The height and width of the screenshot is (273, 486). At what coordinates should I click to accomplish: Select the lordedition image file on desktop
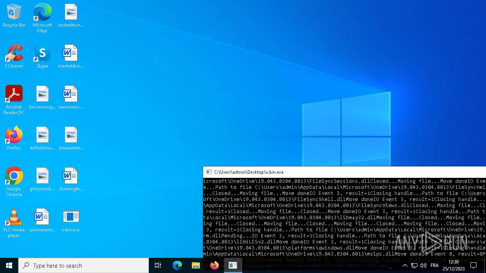(x=71, y=16)
